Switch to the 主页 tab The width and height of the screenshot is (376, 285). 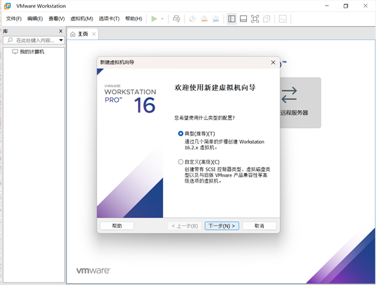[83, 34]
